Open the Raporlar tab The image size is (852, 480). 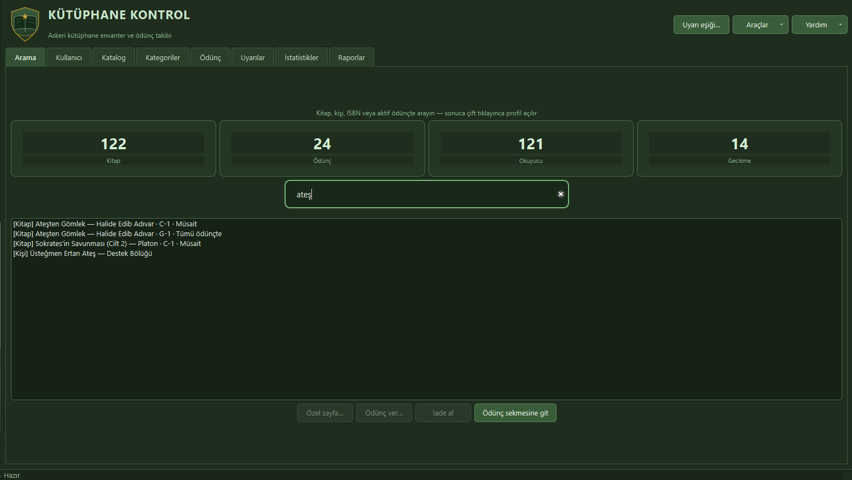tap(351, 57)
